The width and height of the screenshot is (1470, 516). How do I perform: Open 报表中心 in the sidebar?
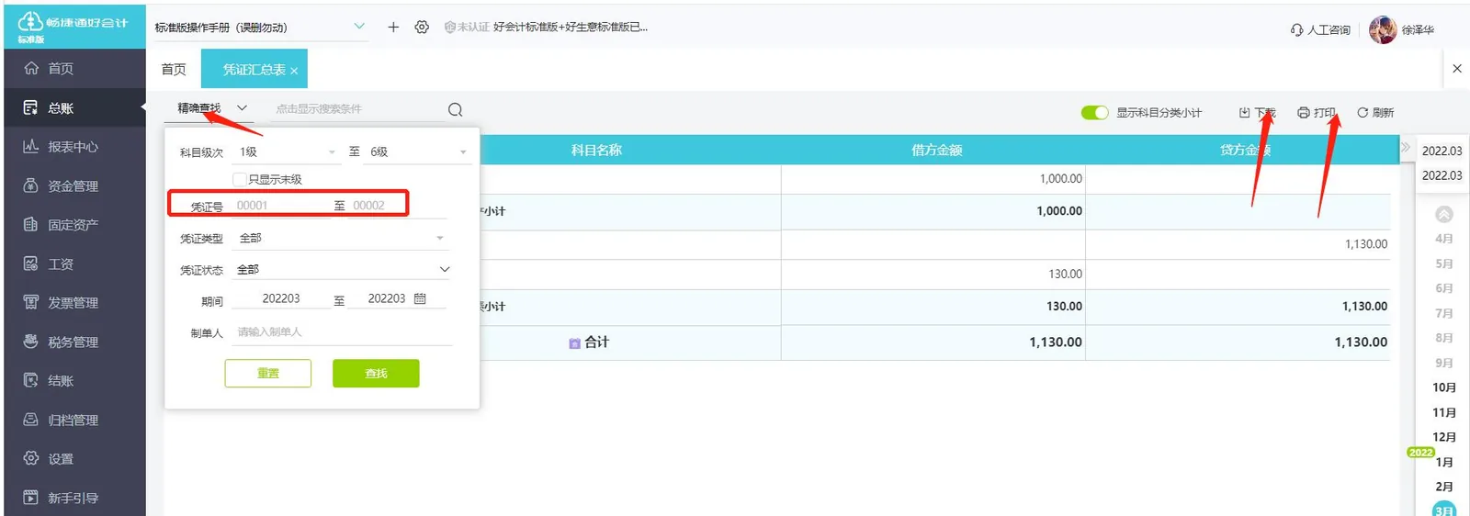(74, 146)
